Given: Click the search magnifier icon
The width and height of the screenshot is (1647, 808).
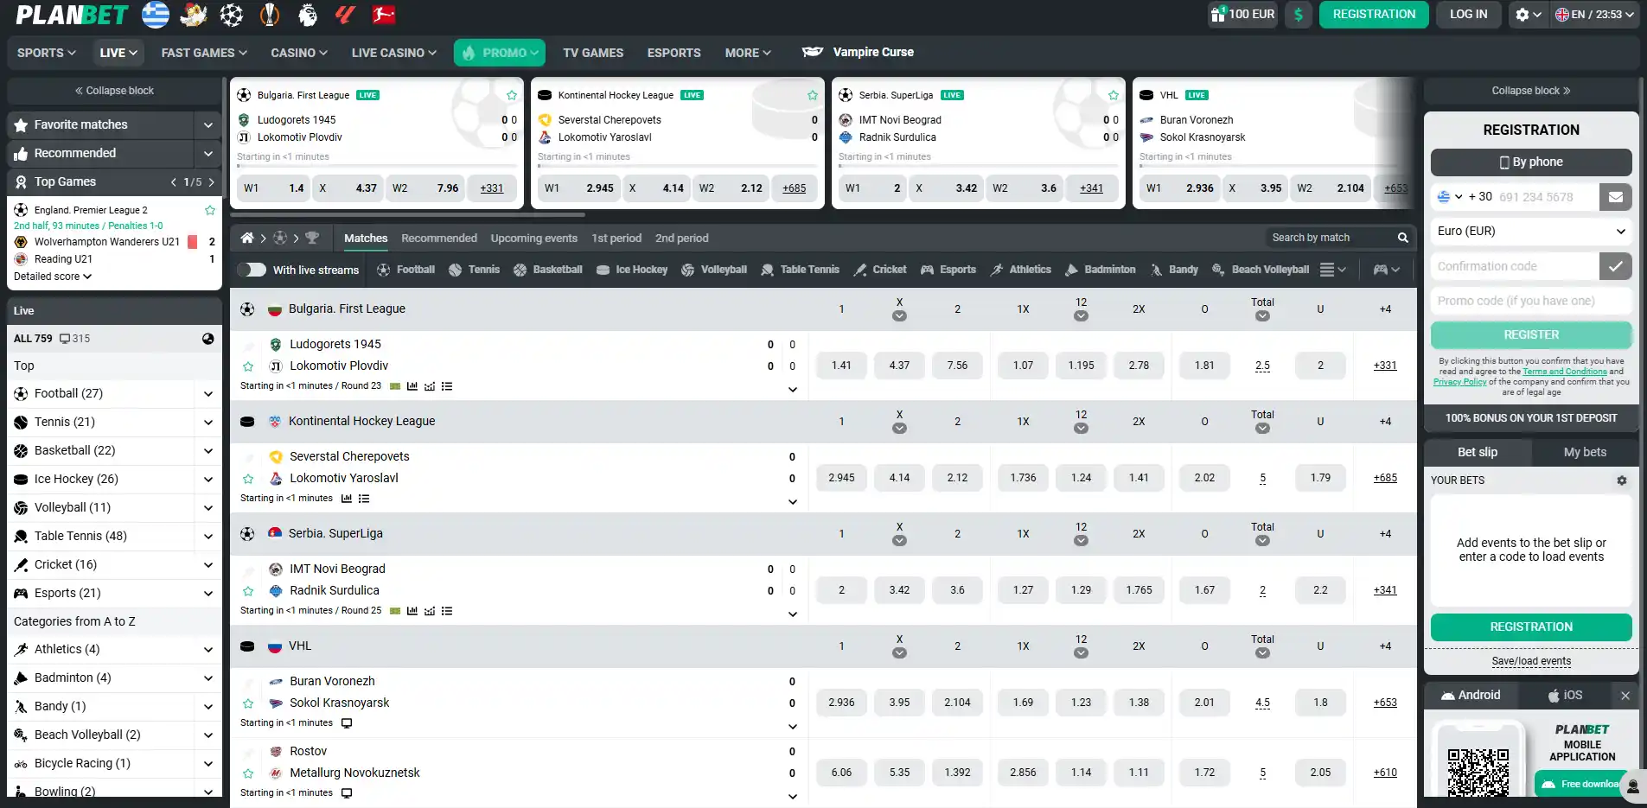Looking at the screenshot, I should [1403, 238].
